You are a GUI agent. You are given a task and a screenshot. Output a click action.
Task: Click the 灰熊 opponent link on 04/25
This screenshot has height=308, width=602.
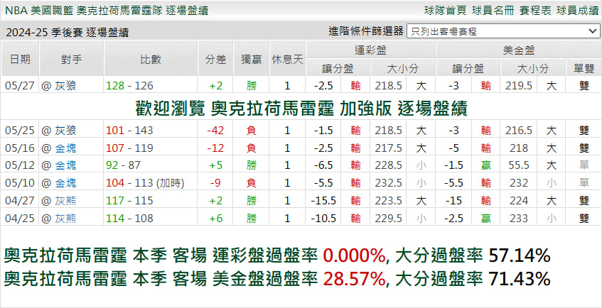tap(65, 219)
